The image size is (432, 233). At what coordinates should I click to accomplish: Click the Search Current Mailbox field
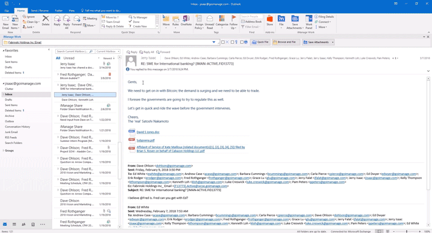pos(75,52)
